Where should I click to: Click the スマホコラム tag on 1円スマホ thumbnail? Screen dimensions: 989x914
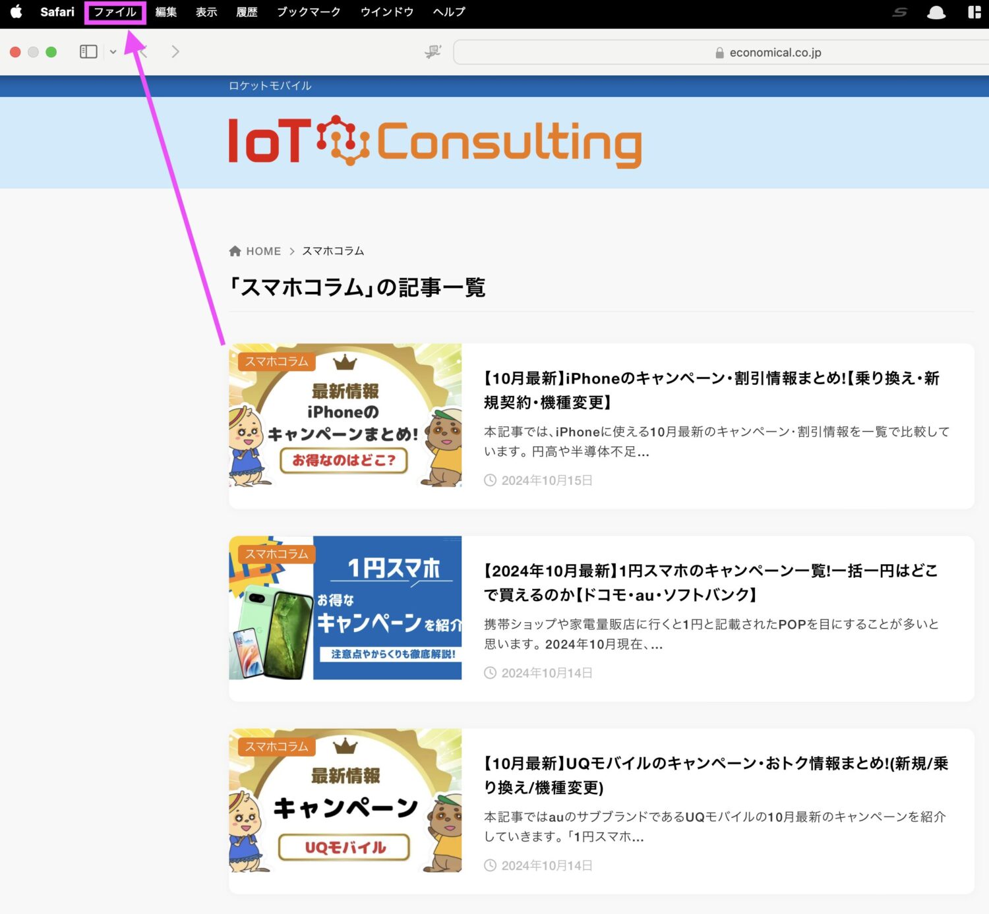[x=276, y=554]
